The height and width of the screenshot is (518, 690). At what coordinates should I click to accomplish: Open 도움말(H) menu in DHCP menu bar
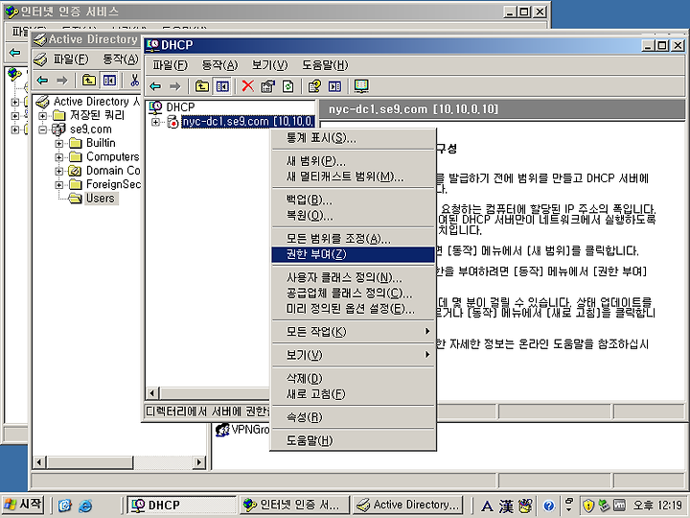point(325,65)
